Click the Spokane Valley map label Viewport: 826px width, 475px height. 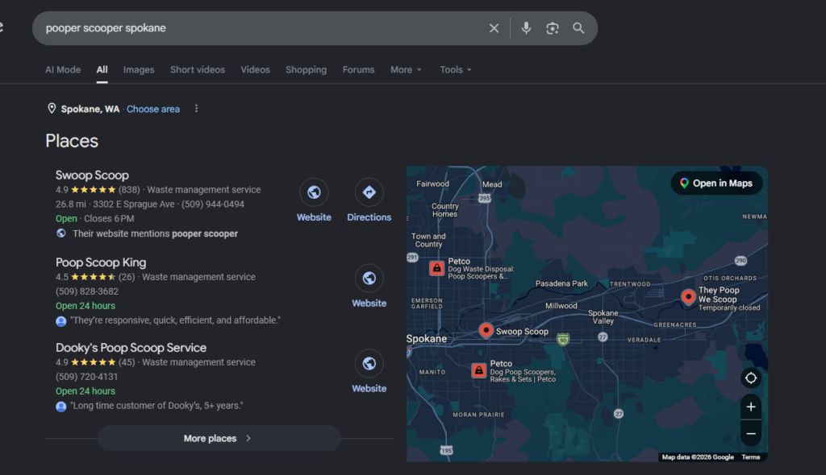pyautogui.click(x=603, y=316)
